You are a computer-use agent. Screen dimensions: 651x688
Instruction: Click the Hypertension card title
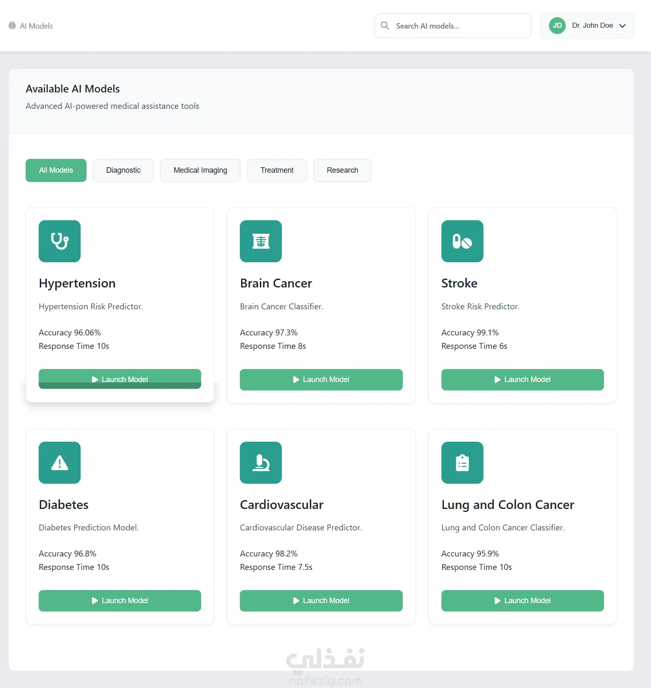pos(77,283)
